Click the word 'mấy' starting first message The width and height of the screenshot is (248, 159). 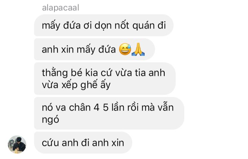[51, 26]
